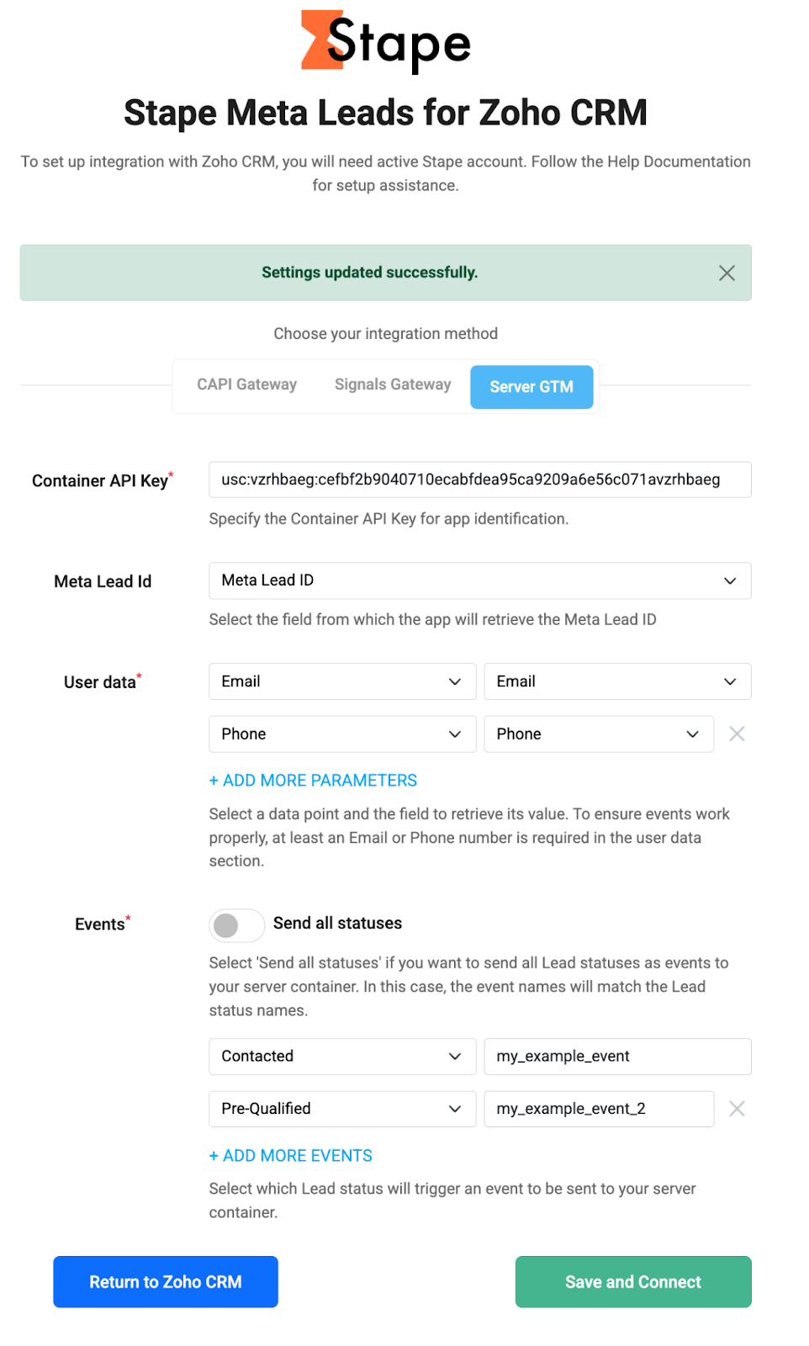This screenshot has width=809, height=1346.
Task: Open the Meta Lead ID dropdown
Action: 479,580
